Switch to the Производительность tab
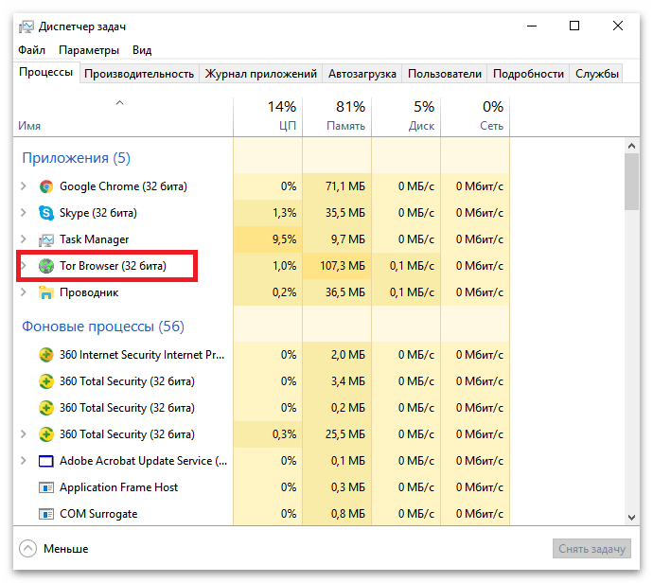The height and width of the screenshot is (583, 653). (x=139, y=74)
